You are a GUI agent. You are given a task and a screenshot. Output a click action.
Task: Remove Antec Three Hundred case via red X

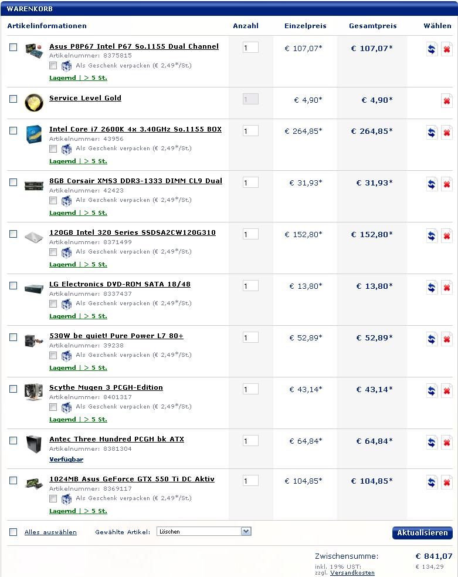(x=447, y=443)
